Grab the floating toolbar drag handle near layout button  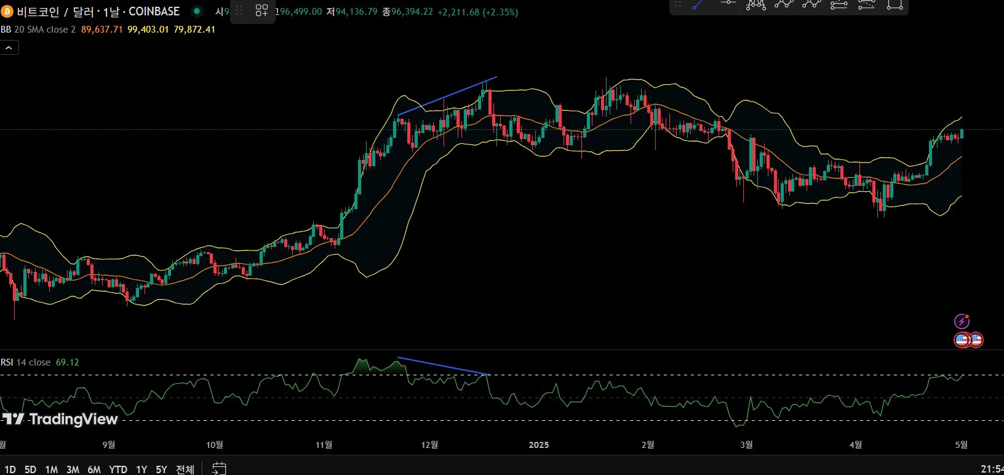pyautogui.click(x=239, y=10)
